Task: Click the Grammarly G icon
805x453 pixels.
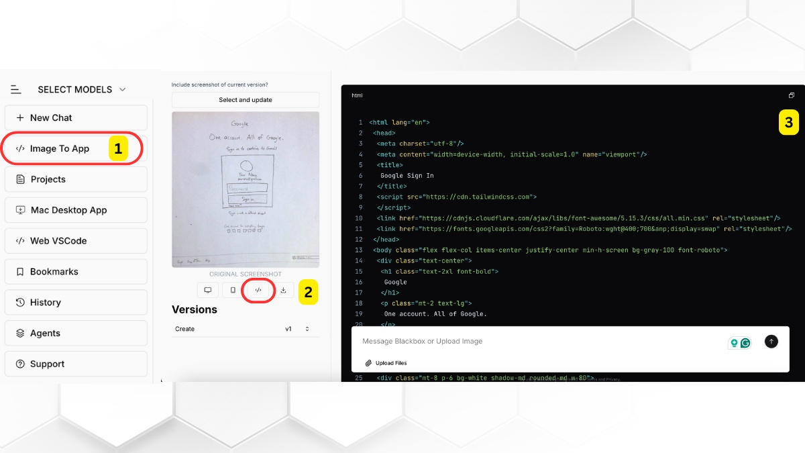Action: click(745, 343)
